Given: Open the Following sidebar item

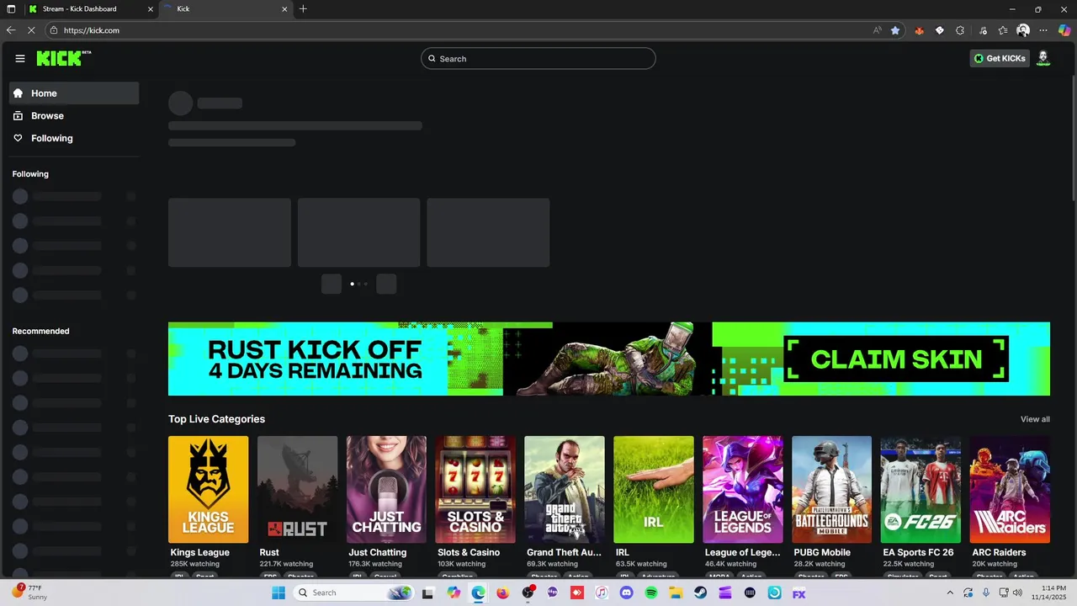Looking at the screenshot, I should 74,138.
